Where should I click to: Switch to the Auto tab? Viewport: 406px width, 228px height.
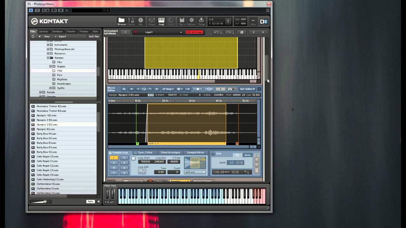(x=95, y=31)
